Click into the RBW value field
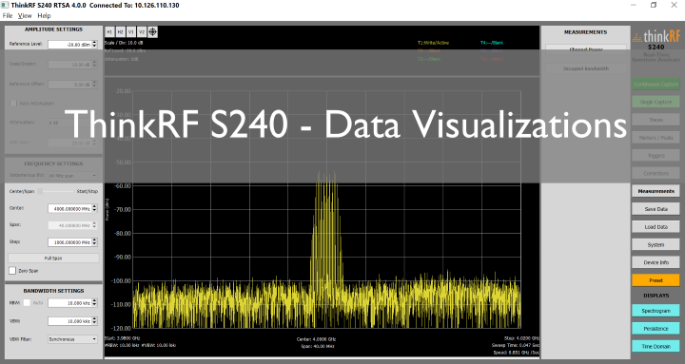The width and height of the screenshot is (685, 364). pyautogui.click(x=69, y=303)
